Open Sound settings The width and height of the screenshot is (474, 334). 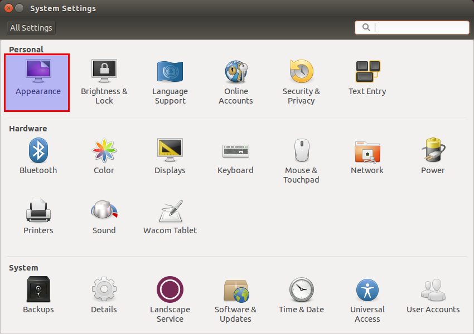coord(104,217)
